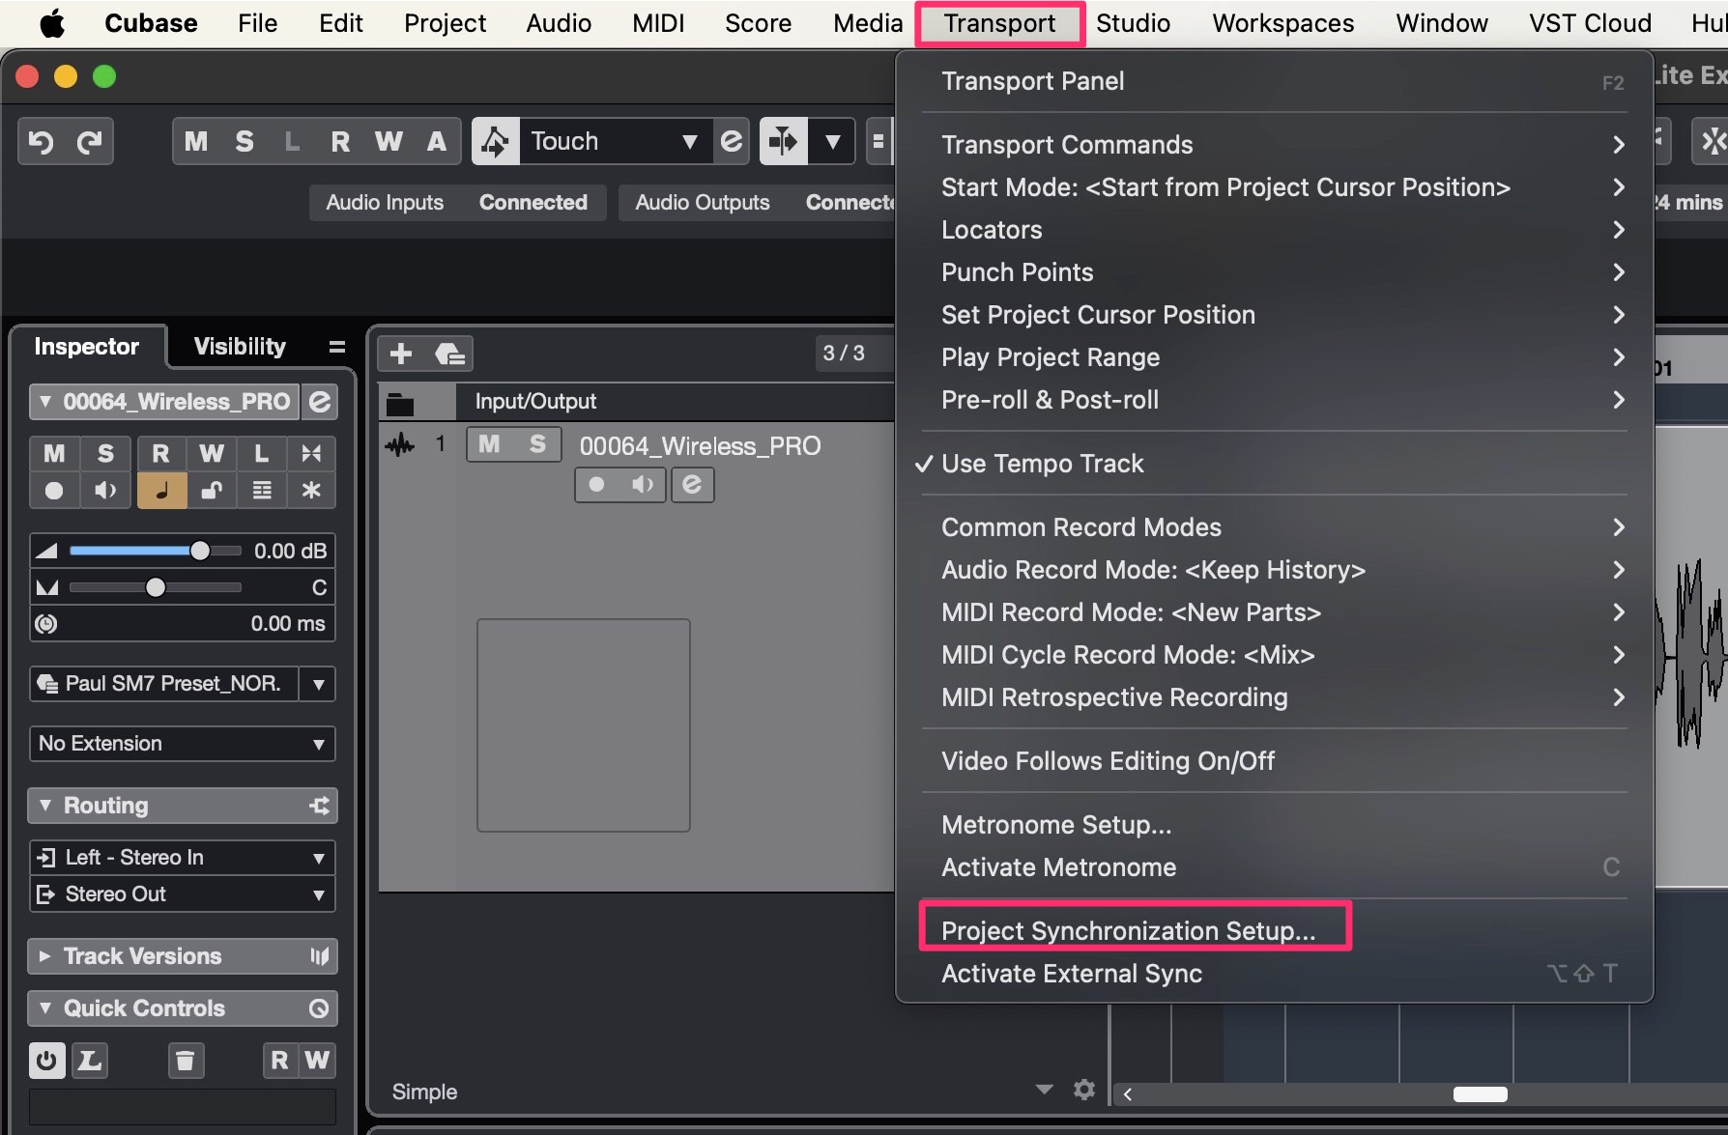Click the Audio Inputs Connected button
The image size is (1728, 1135).
457,203
